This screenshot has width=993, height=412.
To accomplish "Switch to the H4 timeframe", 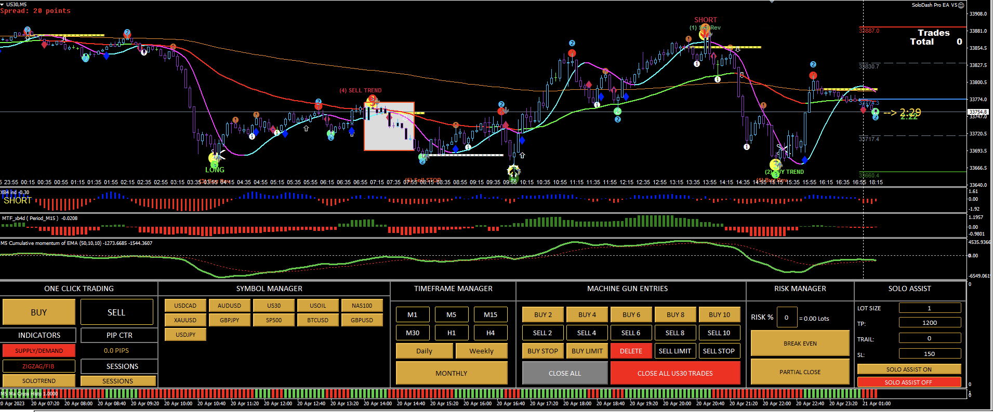I will (491, 333).
